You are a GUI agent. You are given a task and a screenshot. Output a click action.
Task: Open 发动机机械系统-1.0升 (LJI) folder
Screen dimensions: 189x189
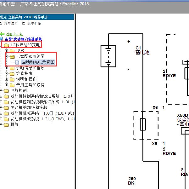pyautogui.click(x=42, y=113)
